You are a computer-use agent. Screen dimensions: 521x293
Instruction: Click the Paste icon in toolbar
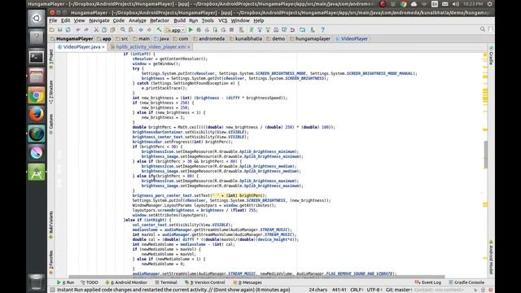(x=112, y=30)
